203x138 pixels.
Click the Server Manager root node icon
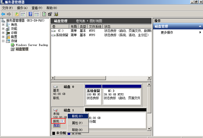(3, 20)
